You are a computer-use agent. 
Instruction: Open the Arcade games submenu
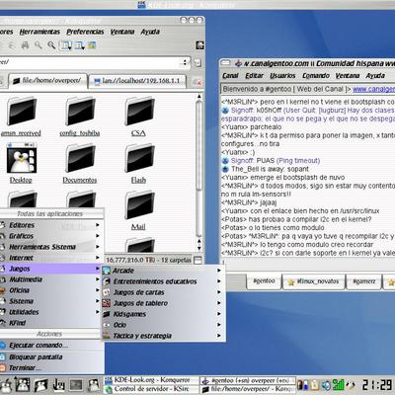tap(162, 271)
